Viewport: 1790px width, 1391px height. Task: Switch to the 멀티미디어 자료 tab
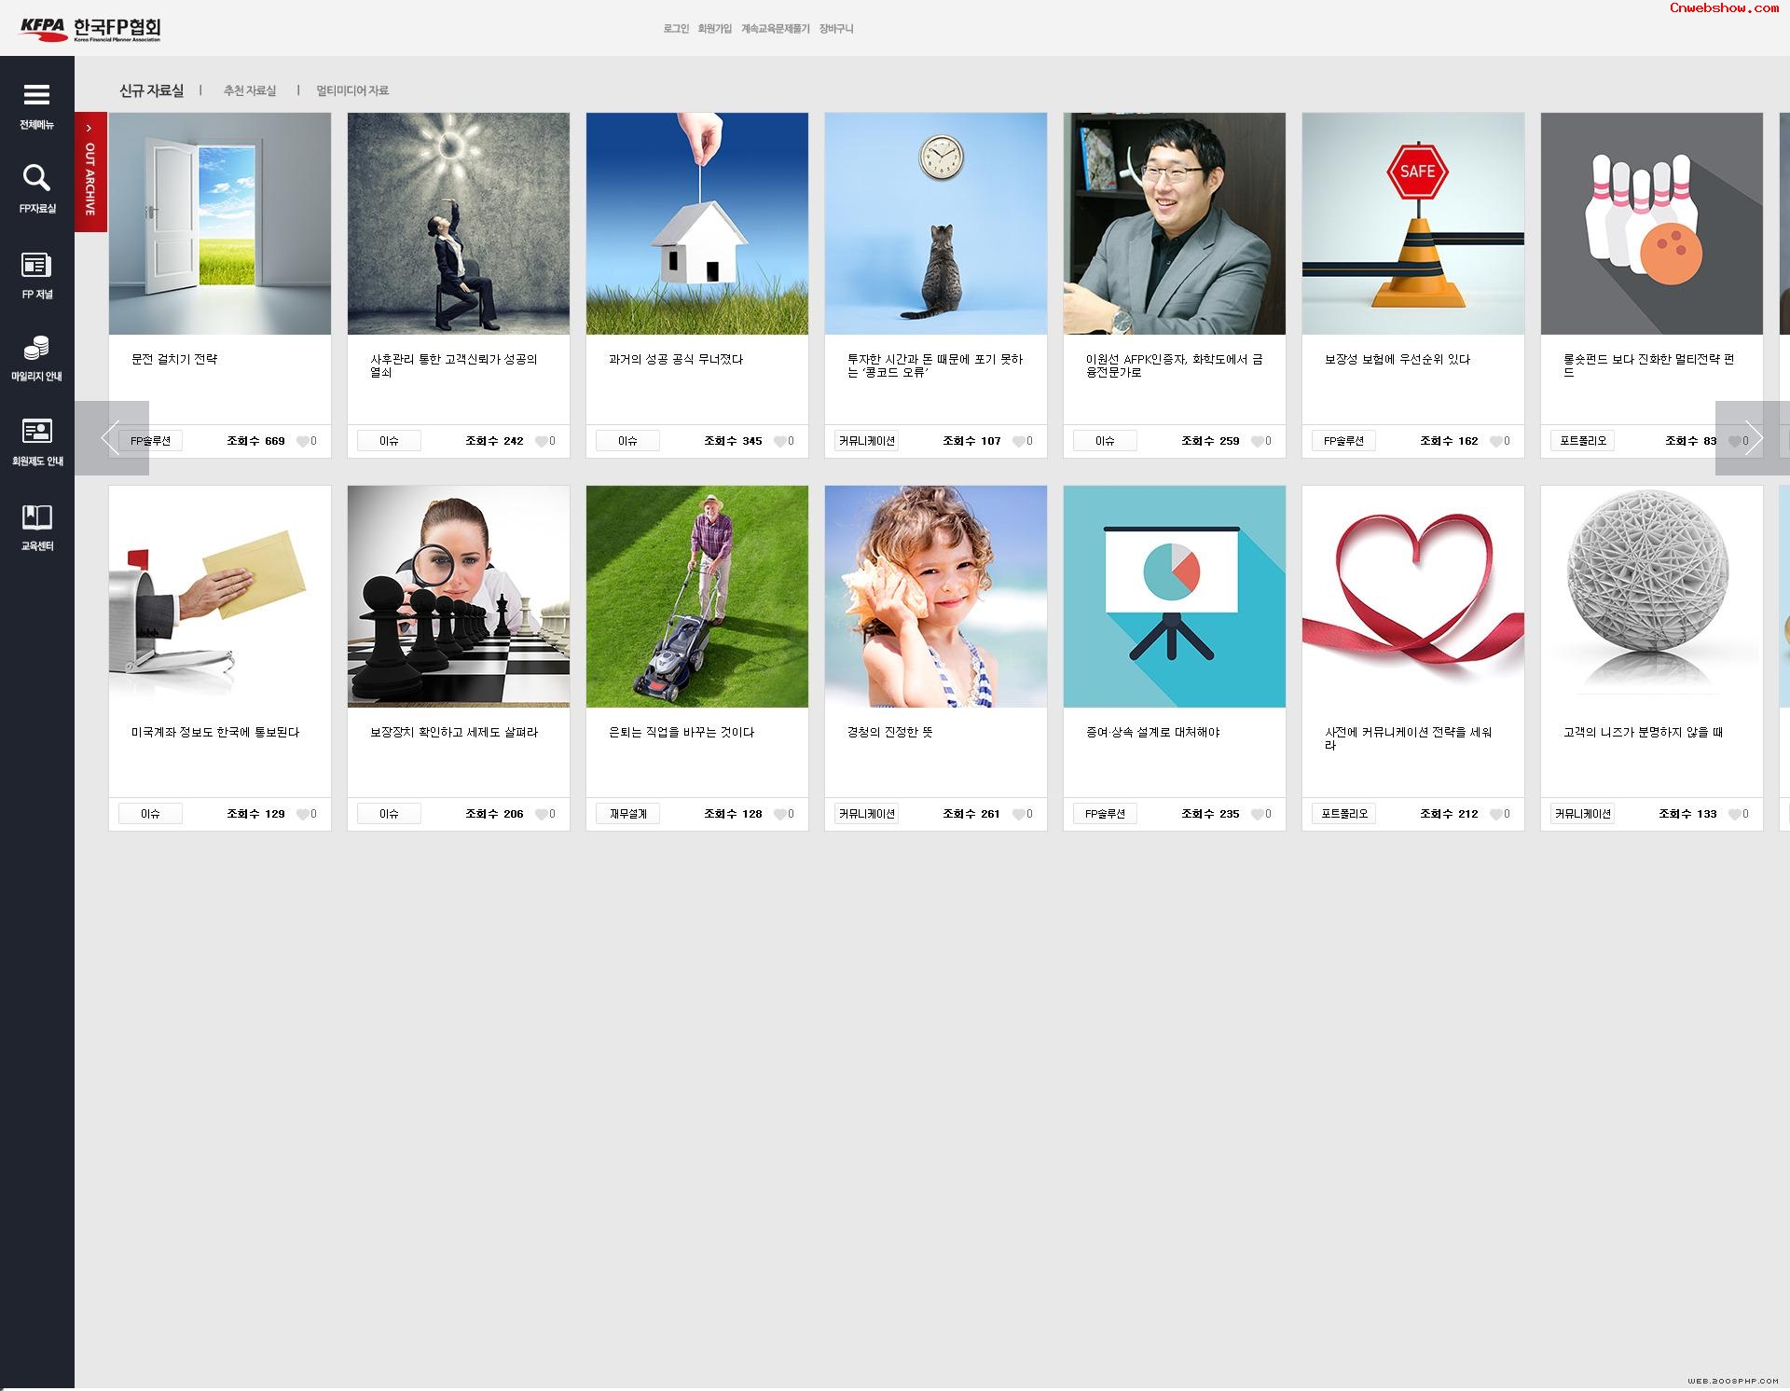352,90
